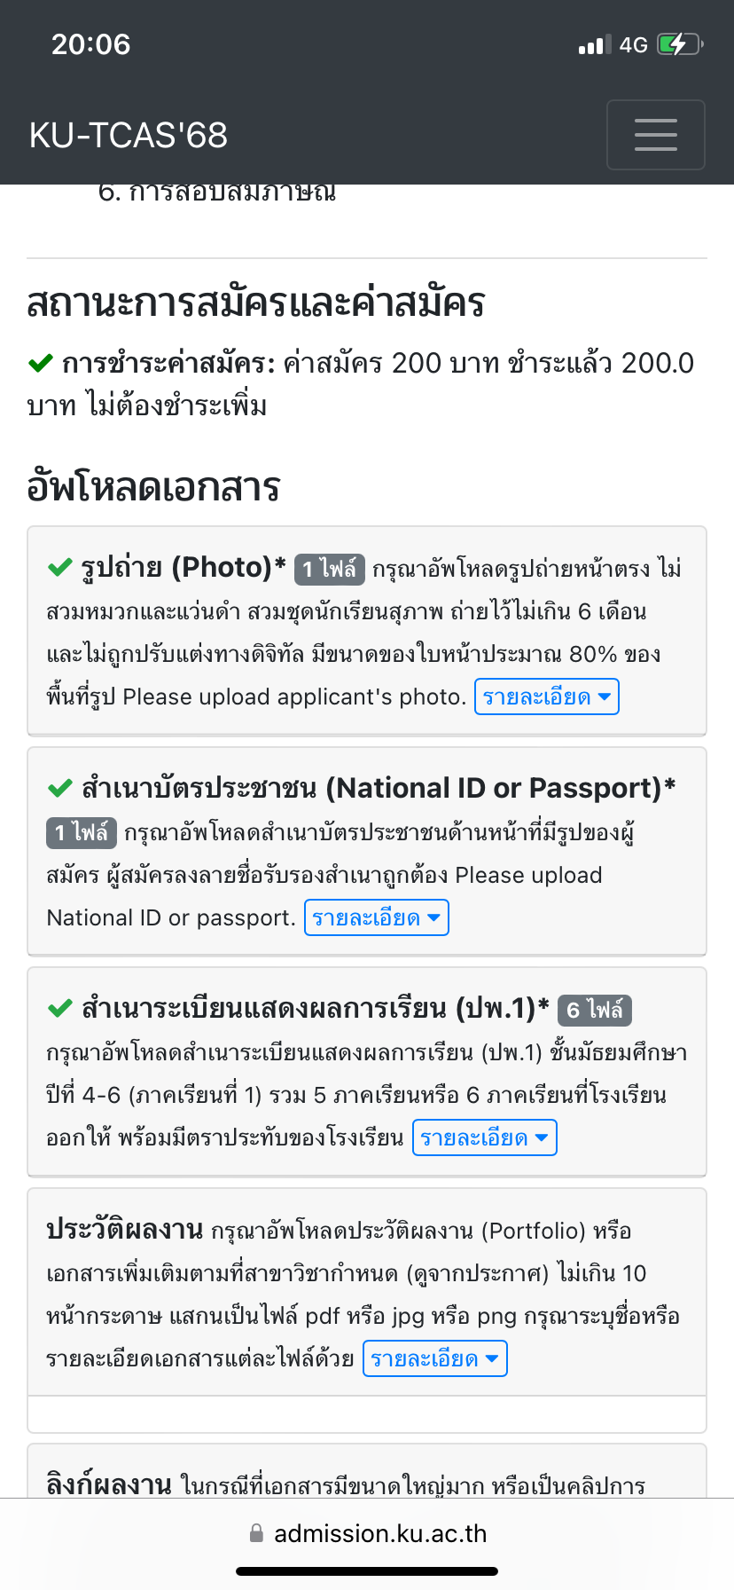The image size is (734, 1590).
Task: Click green checkmark next to Photo upload
Action: [59, 567]
